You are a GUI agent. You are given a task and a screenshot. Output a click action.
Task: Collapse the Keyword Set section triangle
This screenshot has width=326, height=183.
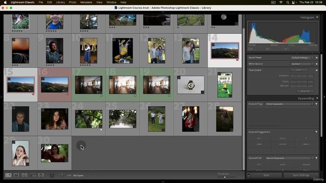pyautogui.click(x=316, y=158)
